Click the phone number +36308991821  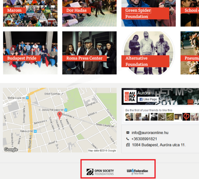[x=144, y=139]
